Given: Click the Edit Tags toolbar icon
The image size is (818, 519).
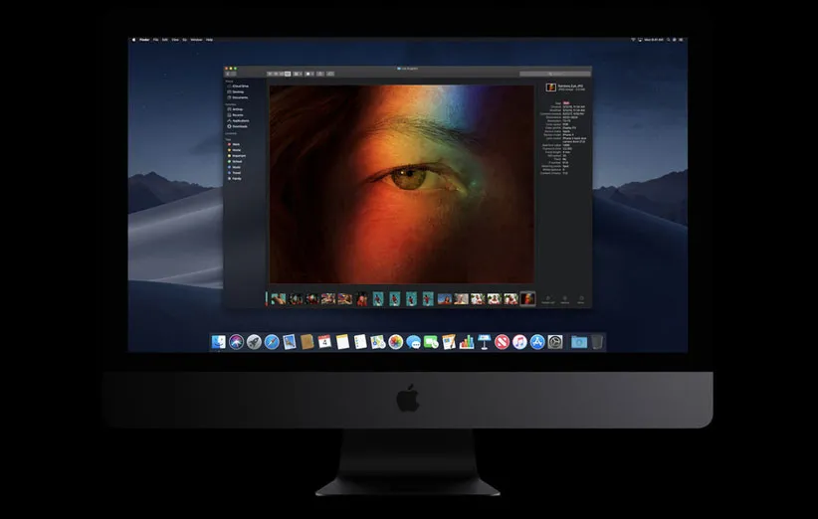Looking at the screenshot, I should (330, 74).
